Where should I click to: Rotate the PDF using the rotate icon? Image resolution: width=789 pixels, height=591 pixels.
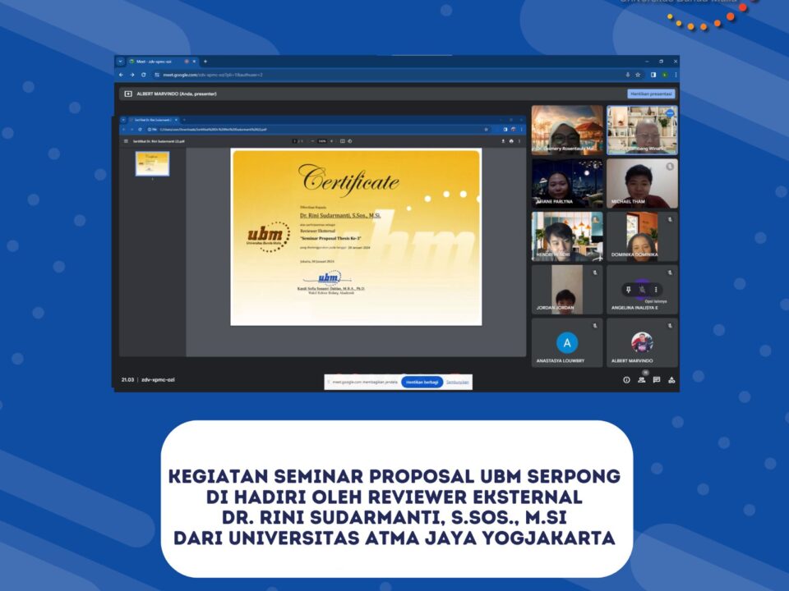(350, 141)
